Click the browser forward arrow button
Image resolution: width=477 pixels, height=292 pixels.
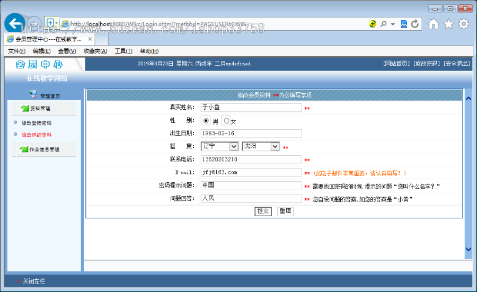coord(34,24)
